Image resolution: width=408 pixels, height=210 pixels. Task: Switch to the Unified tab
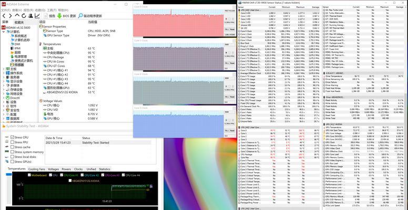[91, 169]
